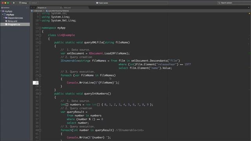Click the magnifier icon in Search solution
This screenshot has height=141, width=251.
(219, 3)
